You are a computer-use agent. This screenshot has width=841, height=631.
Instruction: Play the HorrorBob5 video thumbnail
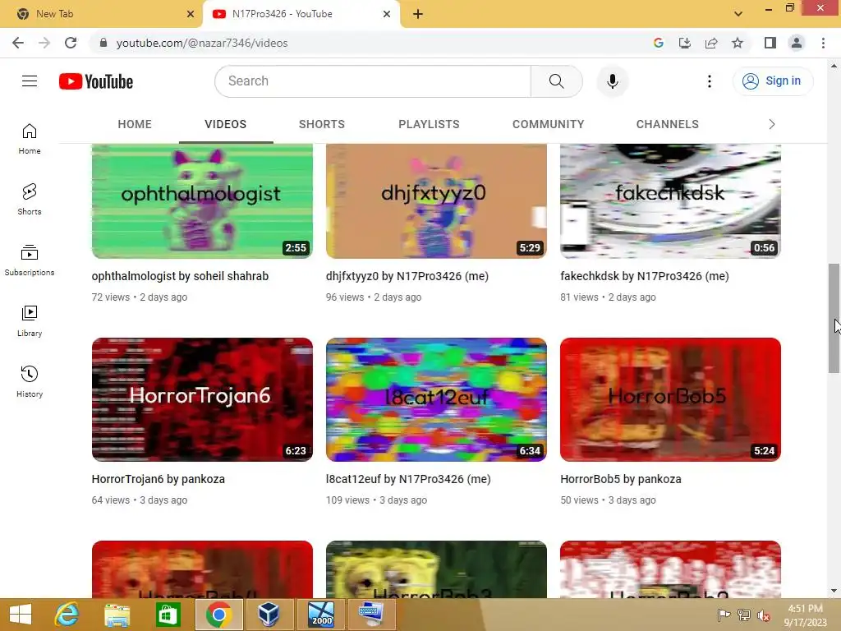[x=670, y=399]
